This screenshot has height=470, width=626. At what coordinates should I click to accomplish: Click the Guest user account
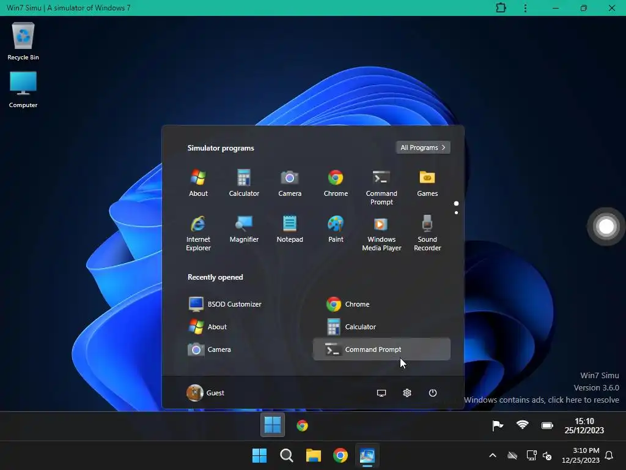pyautogui.click(x=205, y=393)
